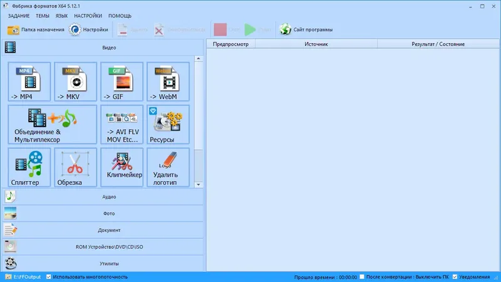Open the Клипмейкер tool
The height and width of the screenshot is (282, 501).
point(121,167)
